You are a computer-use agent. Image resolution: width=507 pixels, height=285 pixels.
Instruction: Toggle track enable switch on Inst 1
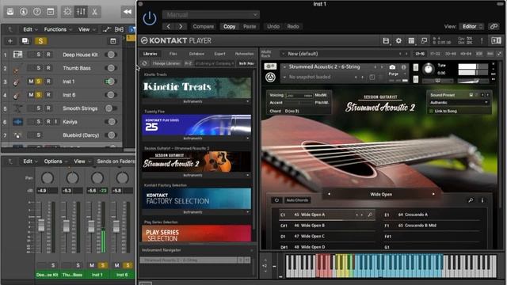111,82
